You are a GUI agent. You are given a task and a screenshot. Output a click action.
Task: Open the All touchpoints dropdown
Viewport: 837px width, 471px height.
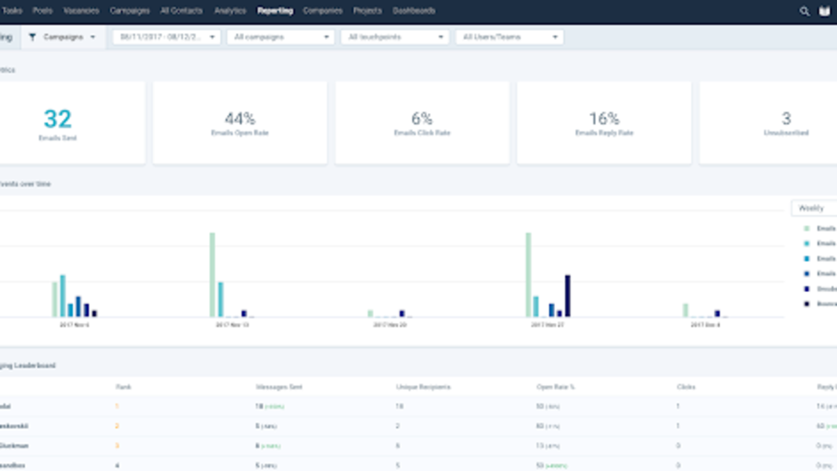[x=393, y=36]
